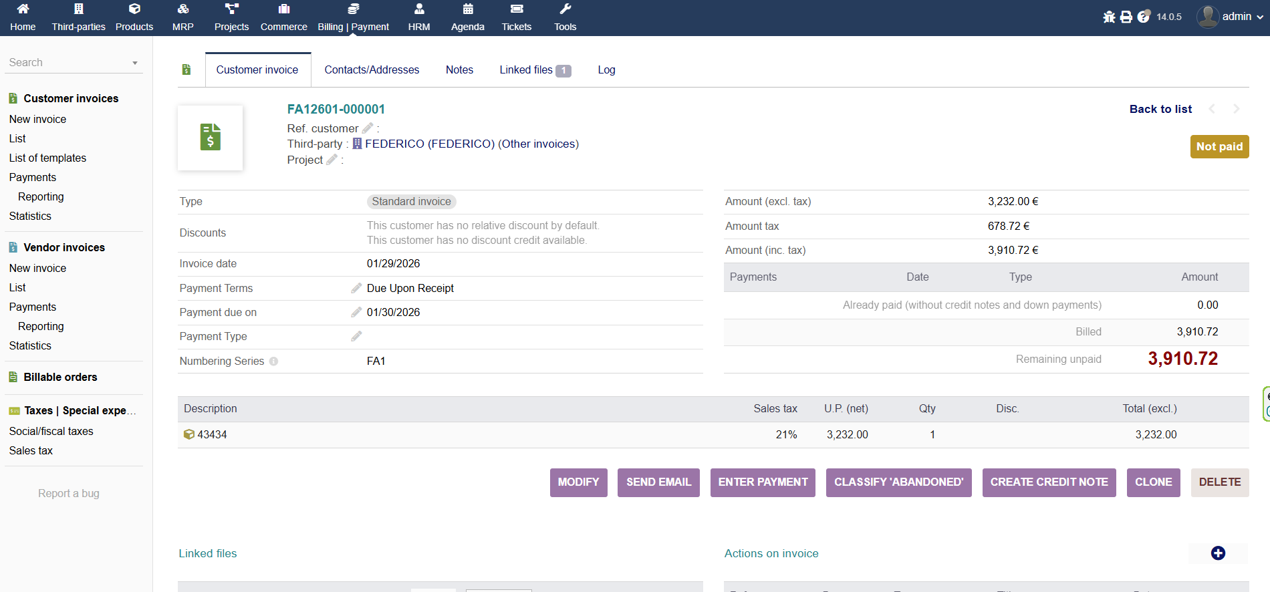The height and width of the screenshot is (592, 1270).
Task: Open New invoice under Vendor invoices
Action: (38, 268)
